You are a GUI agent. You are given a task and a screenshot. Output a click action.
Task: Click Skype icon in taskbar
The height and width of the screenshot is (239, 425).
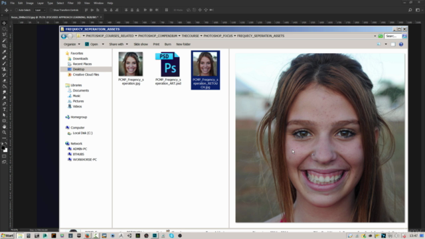(x=171, y=236)
